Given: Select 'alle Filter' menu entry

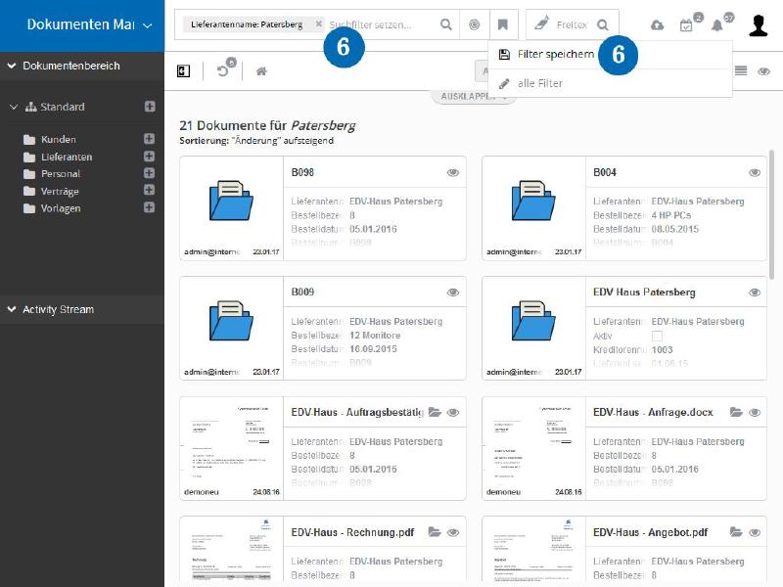Looking at the screenshot, I should (x=539, y=83).
